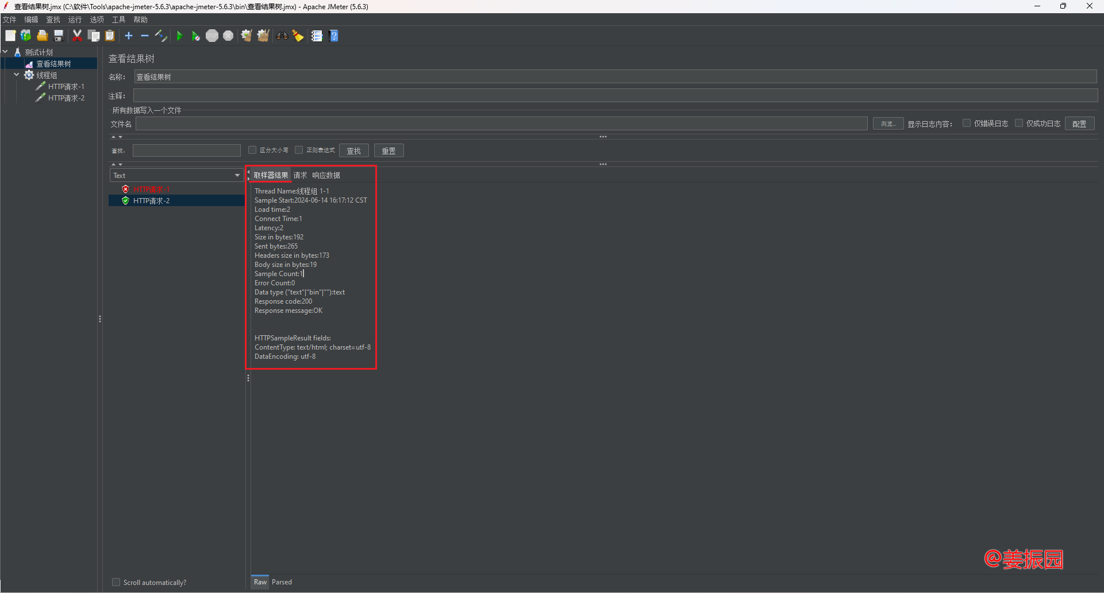Screen dimensions: 1104x593
Task: Click the 重置 reset button
Action: [388, 150]
